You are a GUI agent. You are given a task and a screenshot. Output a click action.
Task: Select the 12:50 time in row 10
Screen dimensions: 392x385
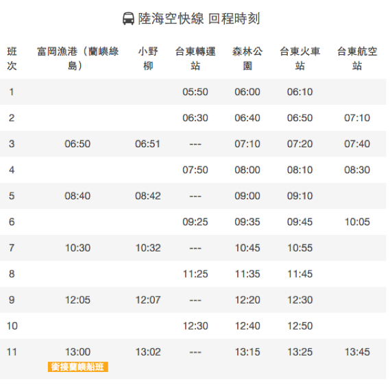[x=300, y=326]
